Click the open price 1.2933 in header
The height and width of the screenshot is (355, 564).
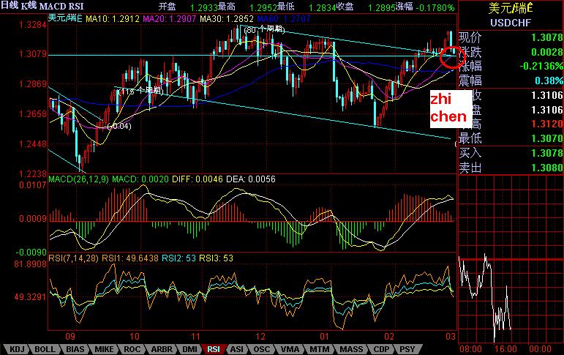203,7
